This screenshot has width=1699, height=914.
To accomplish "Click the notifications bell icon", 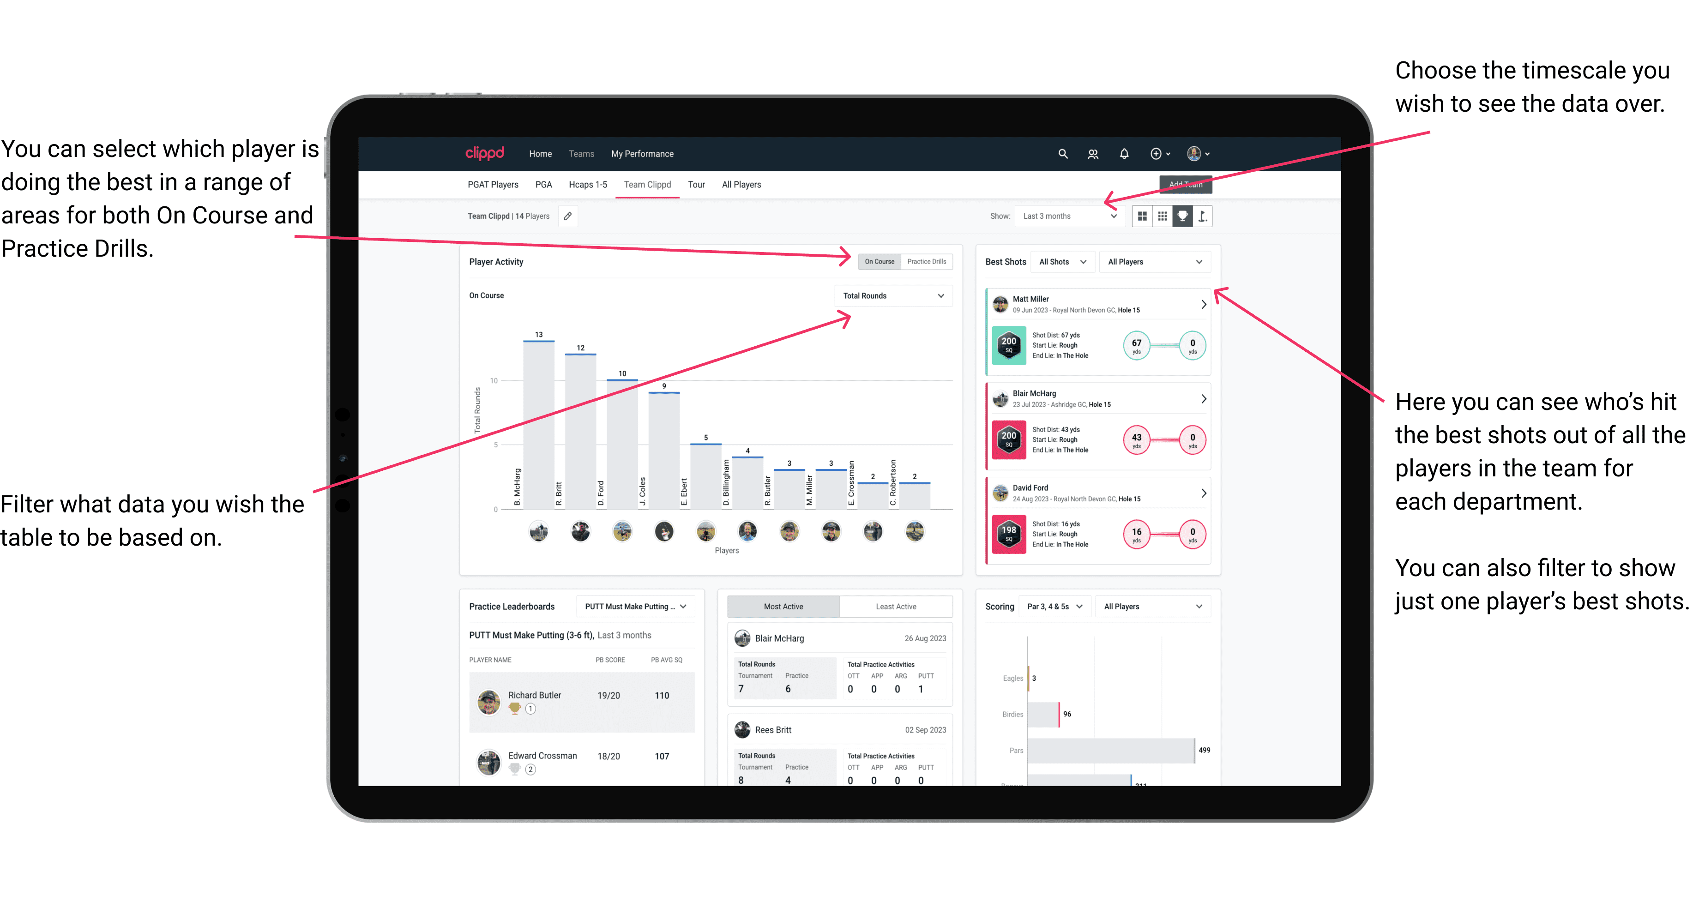I will coord(1124,153).
